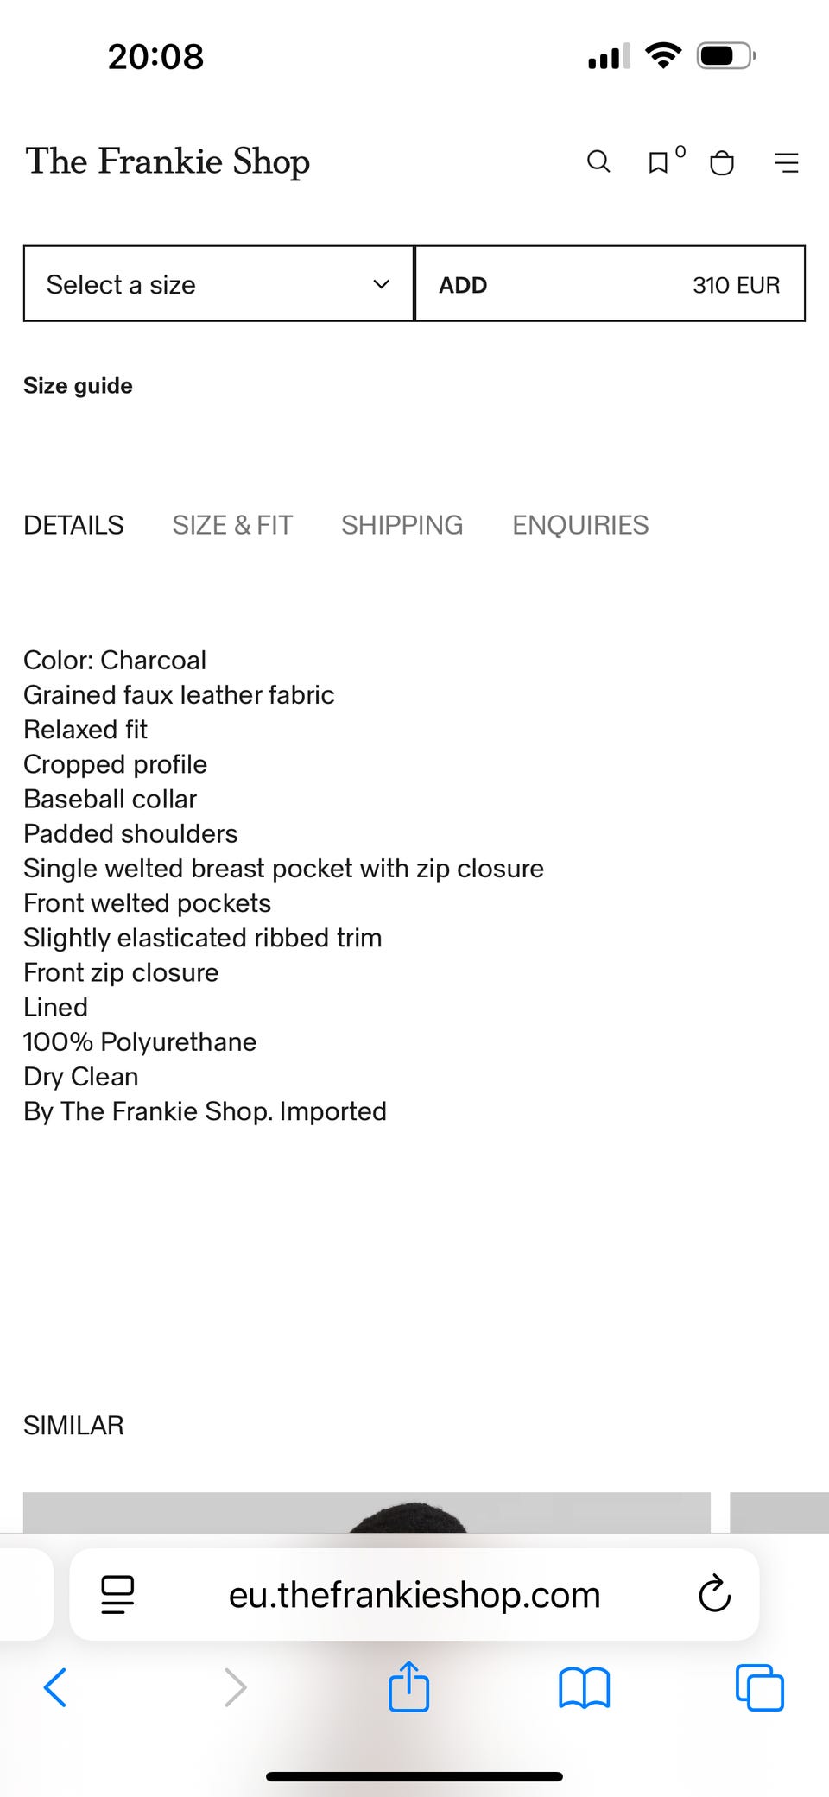Open the hamburger menu icon
The height and width of the screenshot is (1797, 829).
pyautogui.click(x=787, y=162)
